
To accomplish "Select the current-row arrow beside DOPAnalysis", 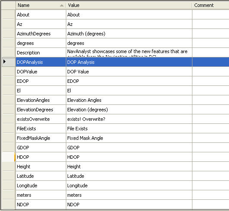I will point(5,62).
